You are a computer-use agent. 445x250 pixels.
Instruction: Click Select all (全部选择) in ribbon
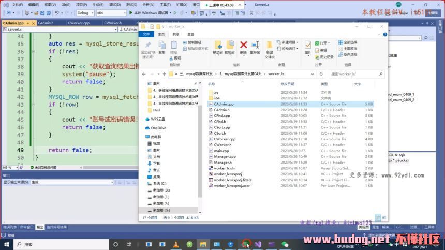click(x=348, y=42)
